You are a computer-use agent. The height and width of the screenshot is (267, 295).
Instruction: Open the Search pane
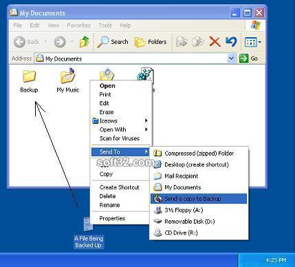113,42
